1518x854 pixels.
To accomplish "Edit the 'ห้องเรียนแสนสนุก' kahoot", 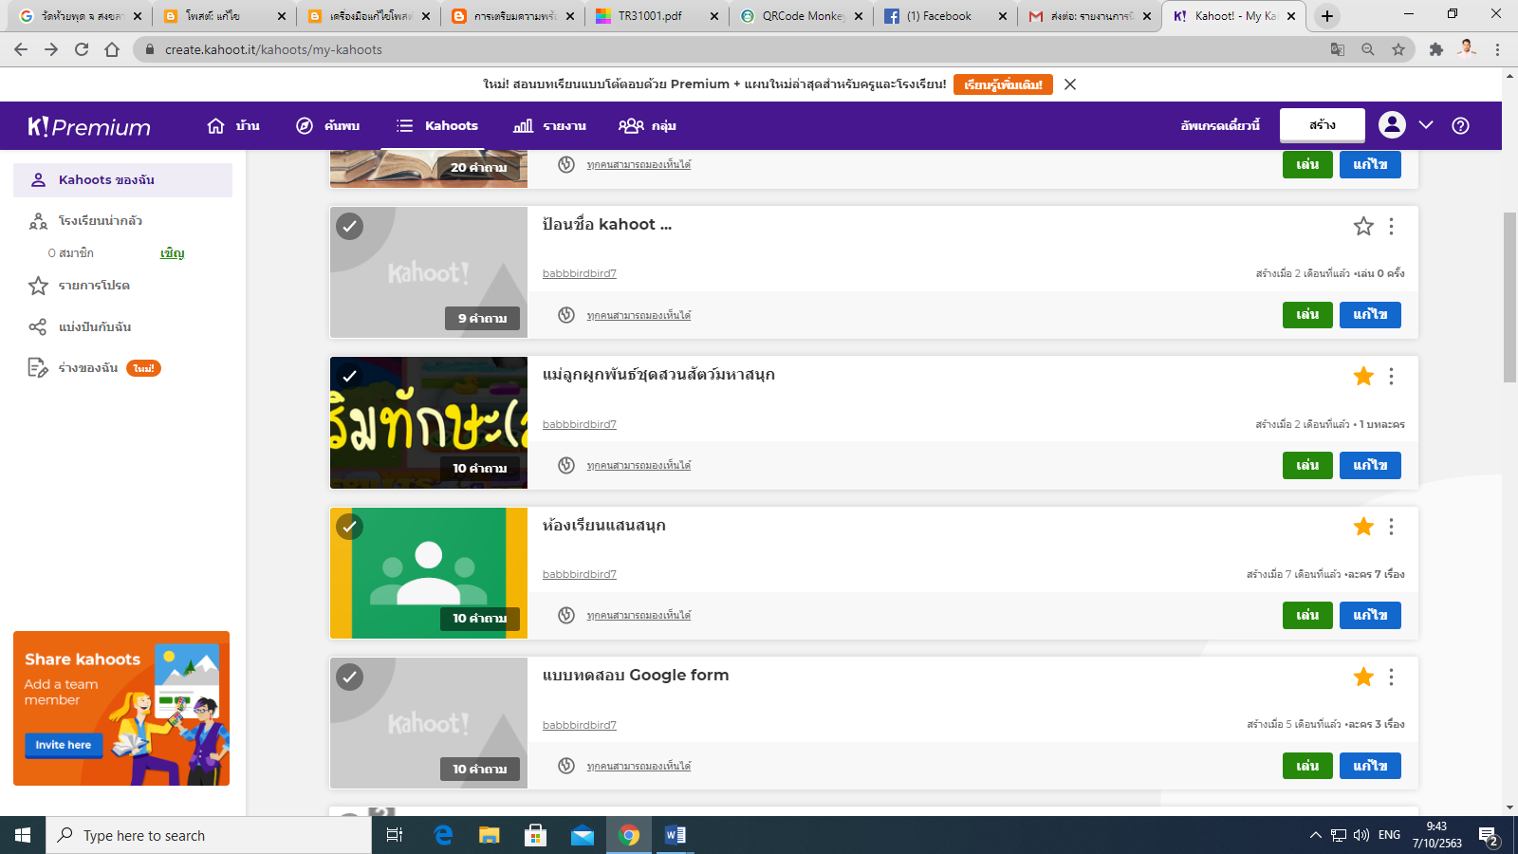I will click(x=1370, y=615).
